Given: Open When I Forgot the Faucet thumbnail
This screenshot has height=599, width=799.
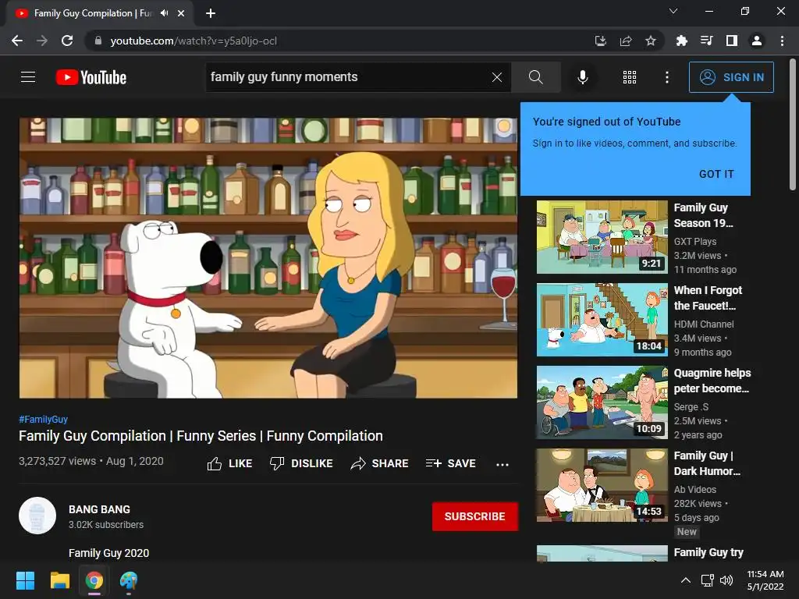Looking at the screenshot, I should pos(602,319).
